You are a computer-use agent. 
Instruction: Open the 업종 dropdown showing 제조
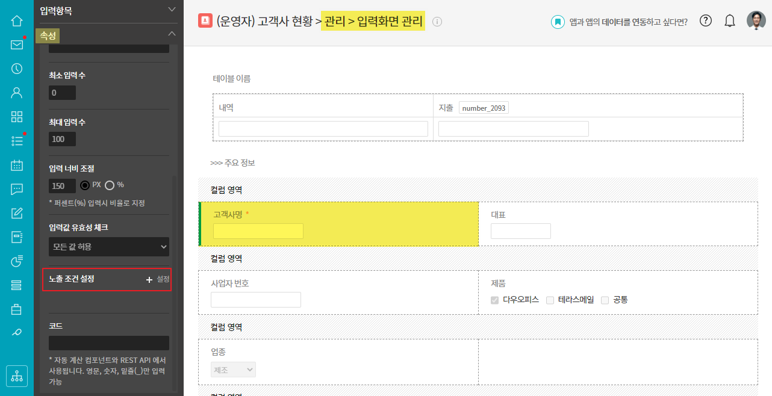tap(233, 370)
